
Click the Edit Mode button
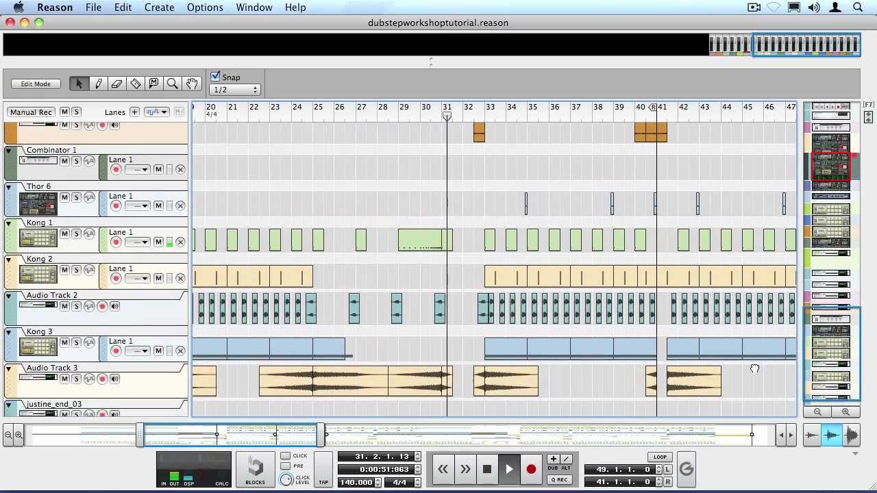36,84
